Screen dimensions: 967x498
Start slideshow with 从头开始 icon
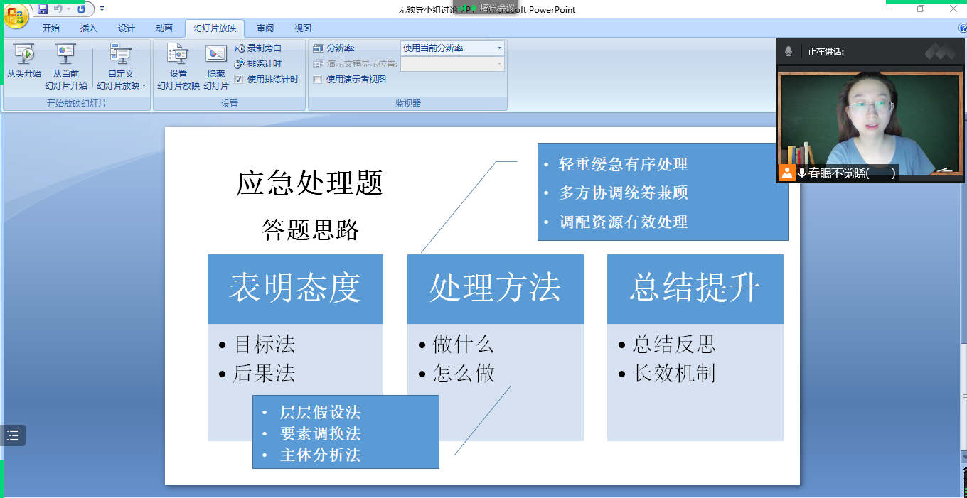(24, 55)
